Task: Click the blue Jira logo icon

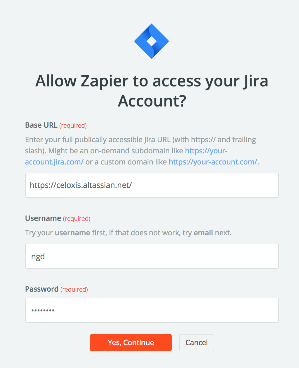Action: (x=151, y=41)
